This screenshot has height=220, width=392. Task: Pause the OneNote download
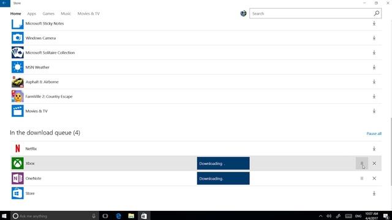click(x=362, y=178)
